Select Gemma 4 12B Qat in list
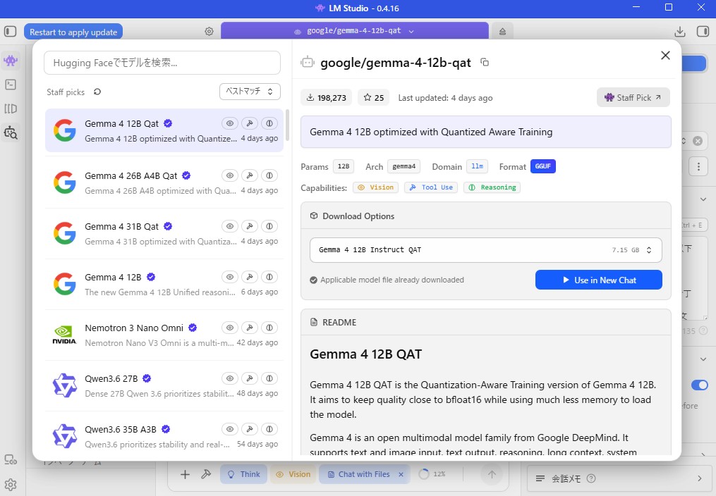The height and width of the screenshot is (496, 716). pyautogui.click(x=164, y=130)
